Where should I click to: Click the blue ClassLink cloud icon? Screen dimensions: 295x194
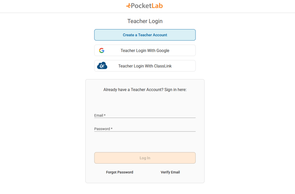tap(102, 66)
